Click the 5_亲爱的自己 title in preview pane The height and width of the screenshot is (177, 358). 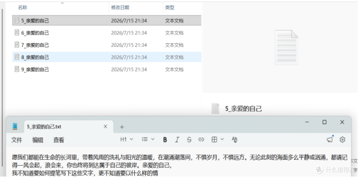click(243, 109)
